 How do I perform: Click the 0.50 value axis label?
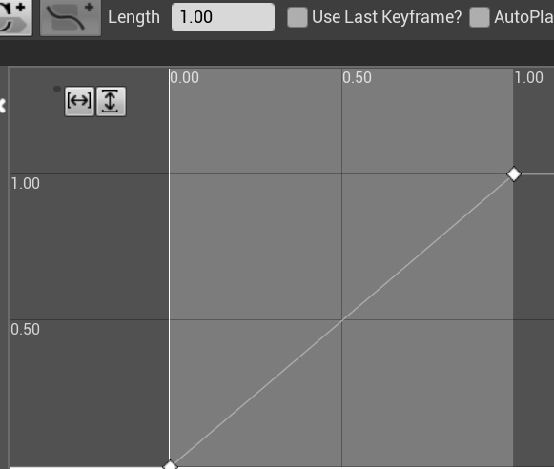click(25, 330)
